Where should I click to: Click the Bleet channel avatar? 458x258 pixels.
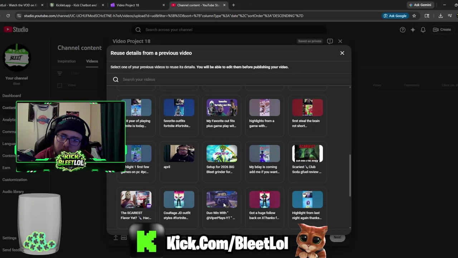point(16,57)
